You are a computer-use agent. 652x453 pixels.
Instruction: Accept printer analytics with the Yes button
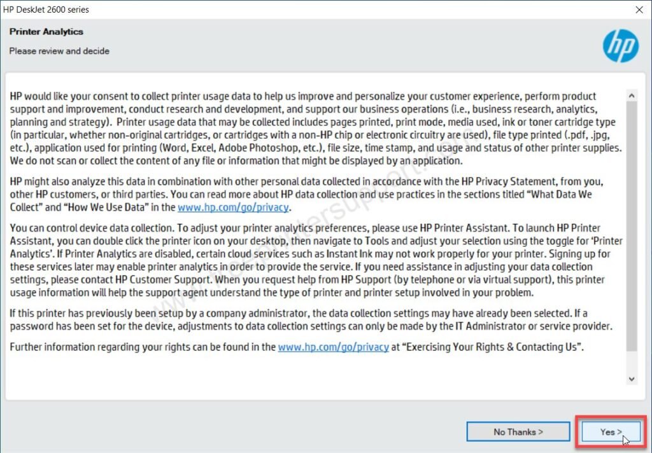pyautogui.click(x=611, y=432)
